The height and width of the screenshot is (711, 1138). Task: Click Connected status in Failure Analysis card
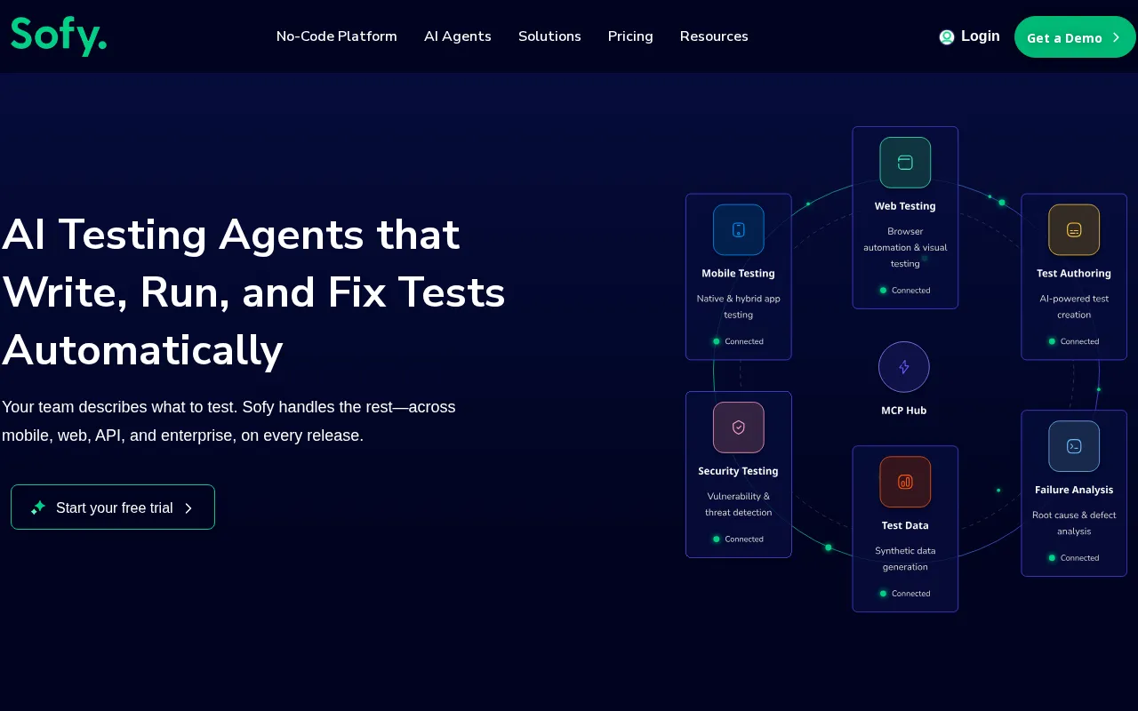1074,558
